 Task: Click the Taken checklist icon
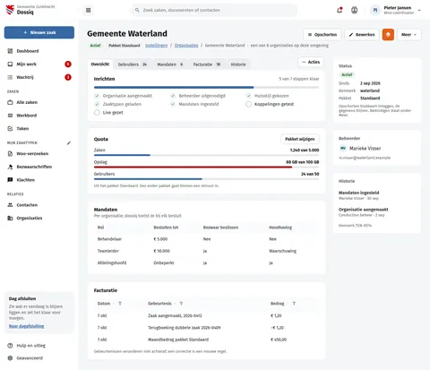[x=10, y=129]
